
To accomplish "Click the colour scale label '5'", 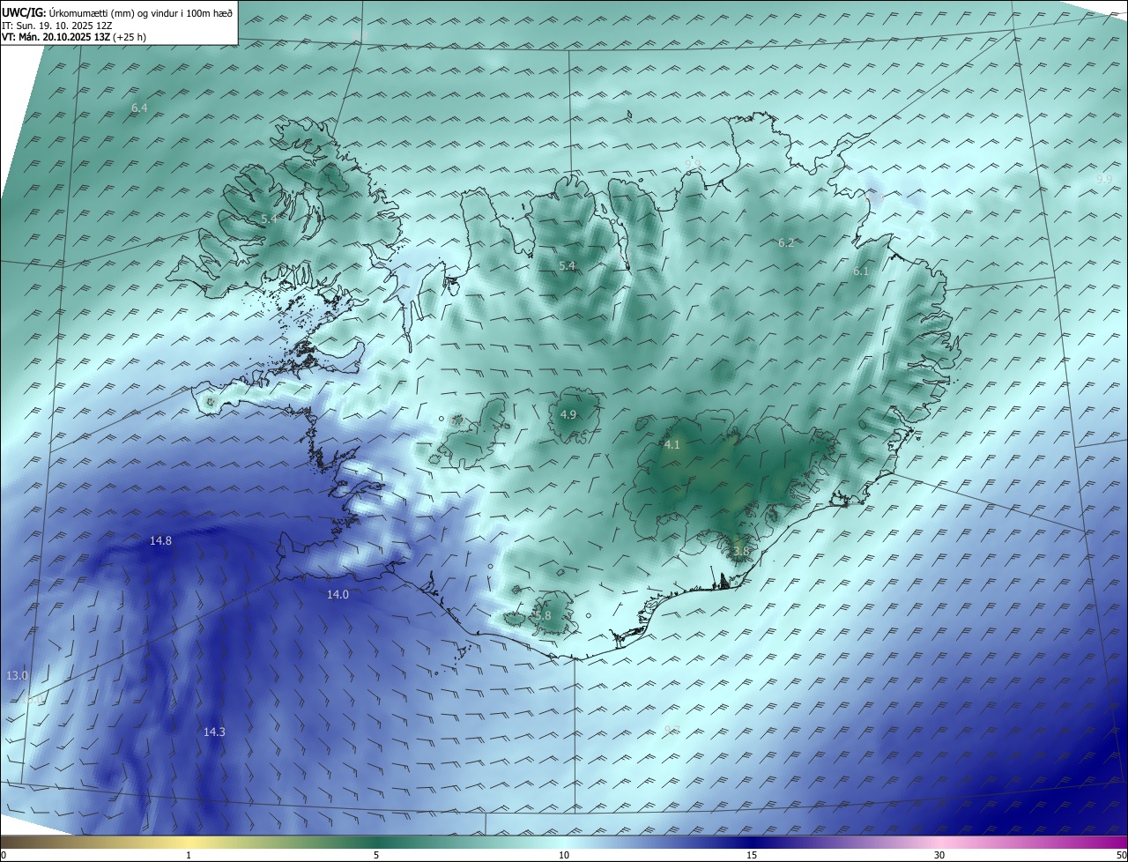I will 376,855.
